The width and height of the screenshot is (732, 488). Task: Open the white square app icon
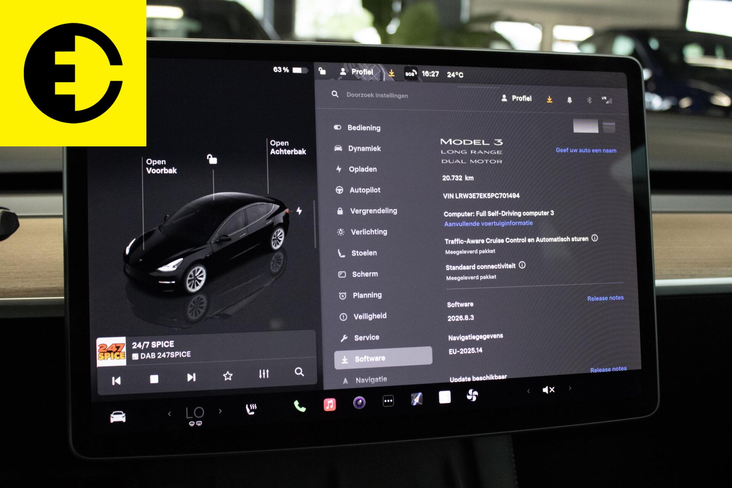445,397
